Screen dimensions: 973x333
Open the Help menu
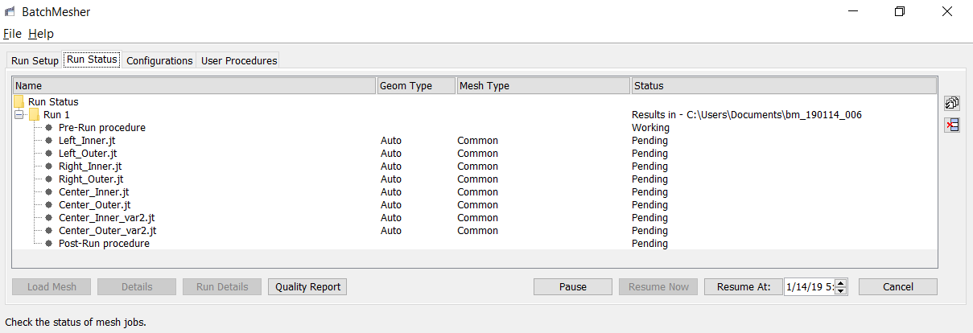[x=41, y=34]
